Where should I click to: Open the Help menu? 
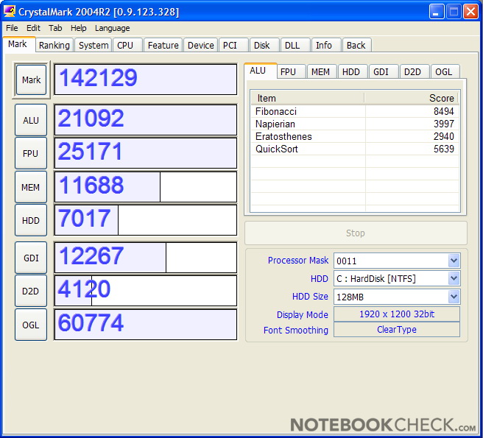[x=79, y=28]
